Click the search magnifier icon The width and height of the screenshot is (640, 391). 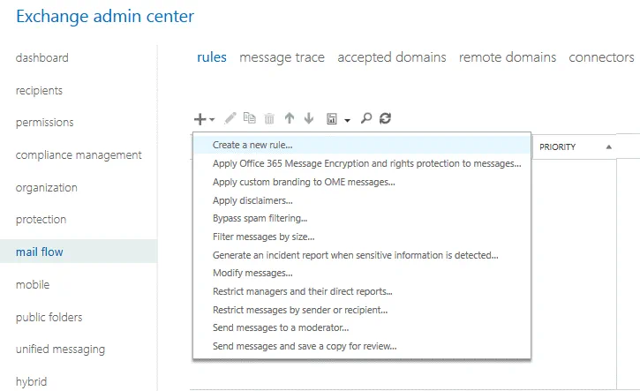tap(366, 117)
